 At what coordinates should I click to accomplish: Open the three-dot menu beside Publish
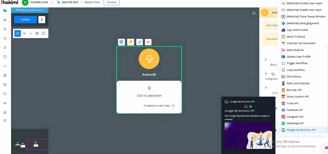point(42,19)
